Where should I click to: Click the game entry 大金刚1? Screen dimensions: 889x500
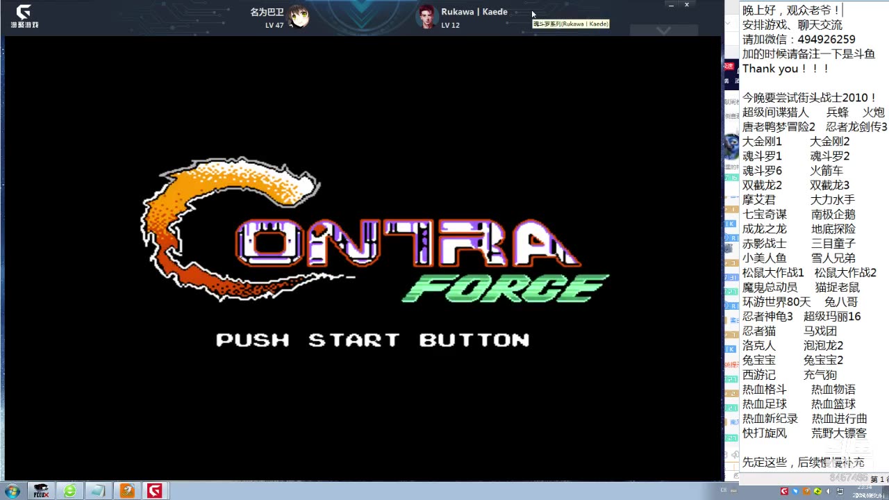tap(762, 142)
